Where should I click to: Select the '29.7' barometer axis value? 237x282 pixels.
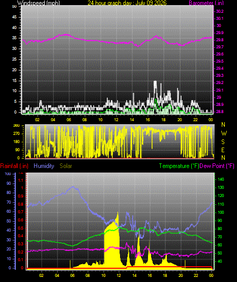pyautogui.click(x=220, y=47)
